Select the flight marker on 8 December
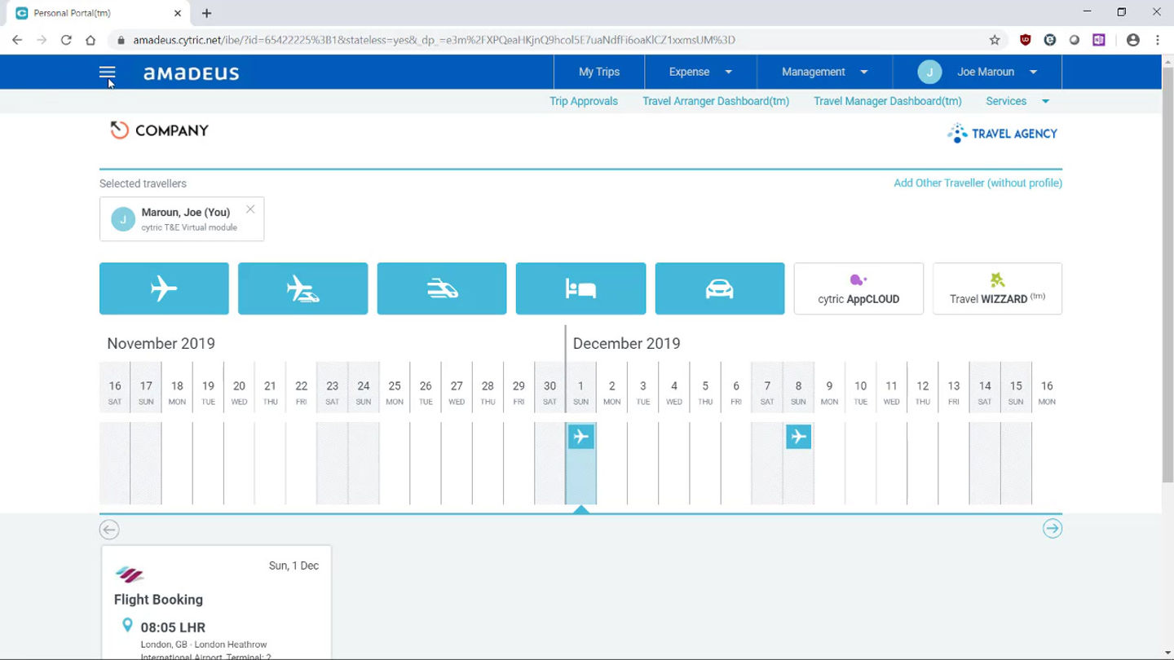Screen dimensions: 1174x660 [x=798, y=437]
